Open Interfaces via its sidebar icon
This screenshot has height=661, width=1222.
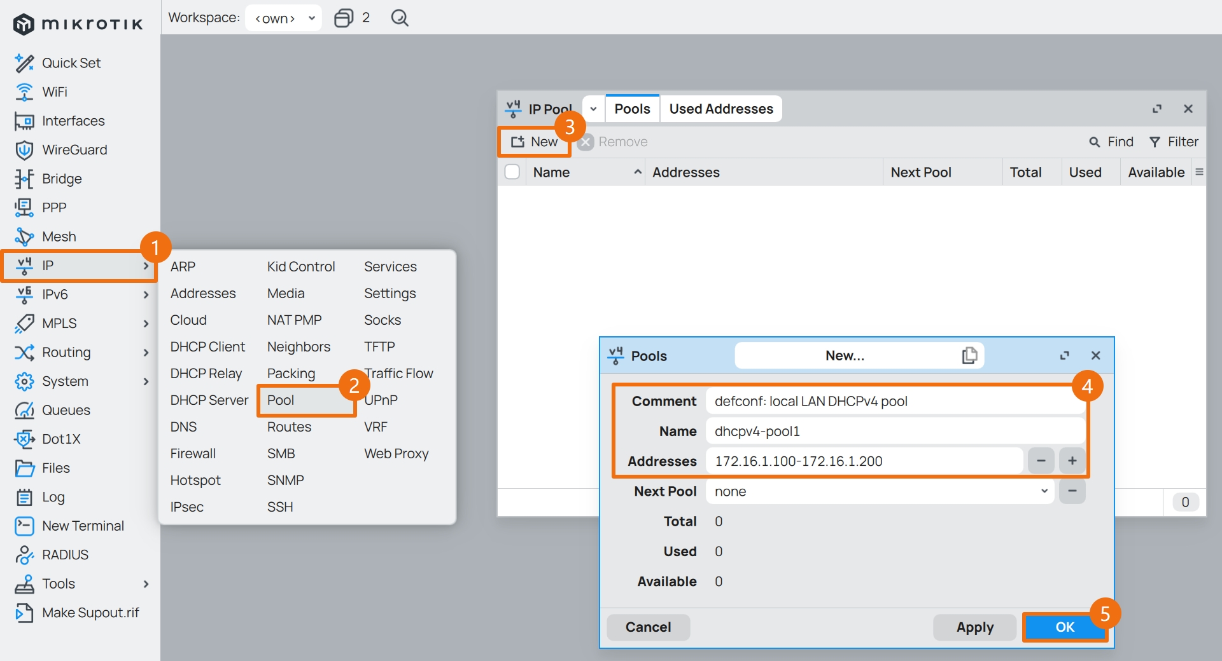pos(24,121)
